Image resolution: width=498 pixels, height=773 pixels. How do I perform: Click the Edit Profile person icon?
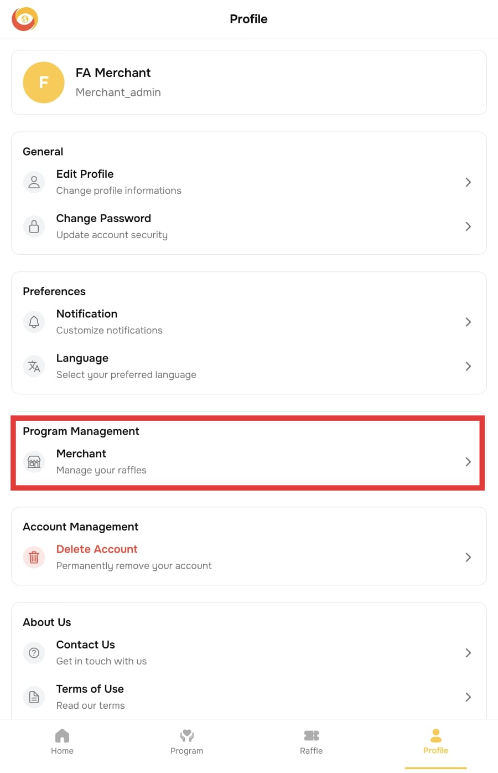pyautogui.click(x=34, y=182)
